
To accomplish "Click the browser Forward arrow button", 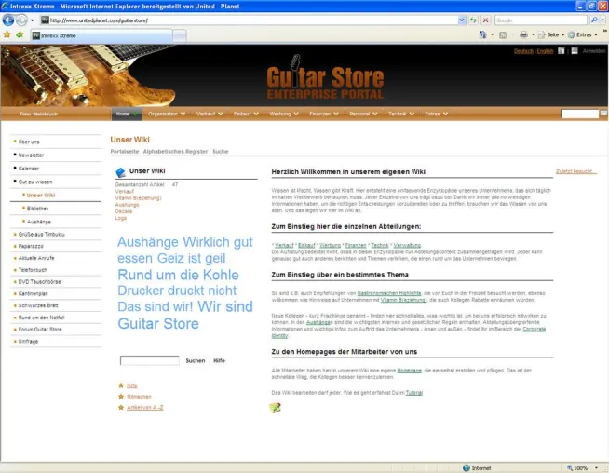I will tap(21, 20).
